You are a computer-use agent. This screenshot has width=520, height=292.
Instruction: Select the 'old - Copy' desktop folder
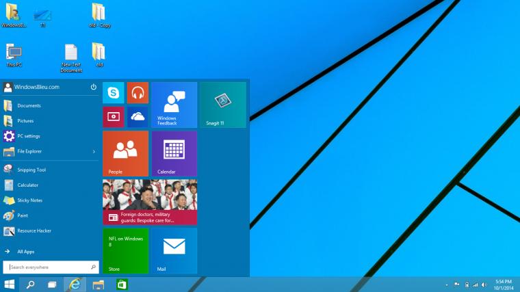[99, 15]
